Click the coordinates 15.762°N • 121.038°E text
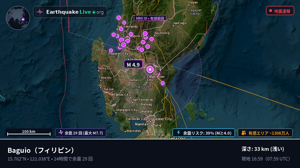The image size is (300, 168). pyautogui.click(x=29, y=159)
